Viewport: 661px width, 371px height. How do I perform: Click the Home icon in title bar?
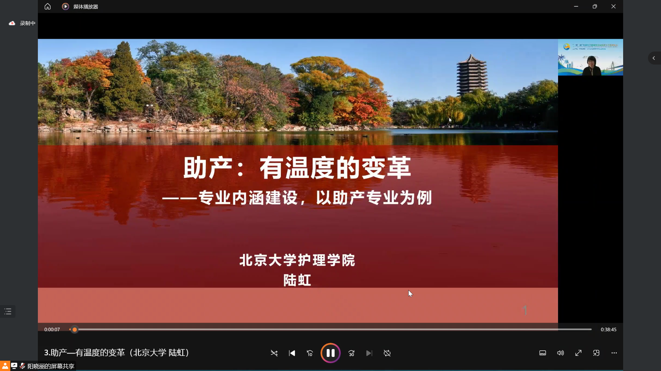[x=48, y=7]
